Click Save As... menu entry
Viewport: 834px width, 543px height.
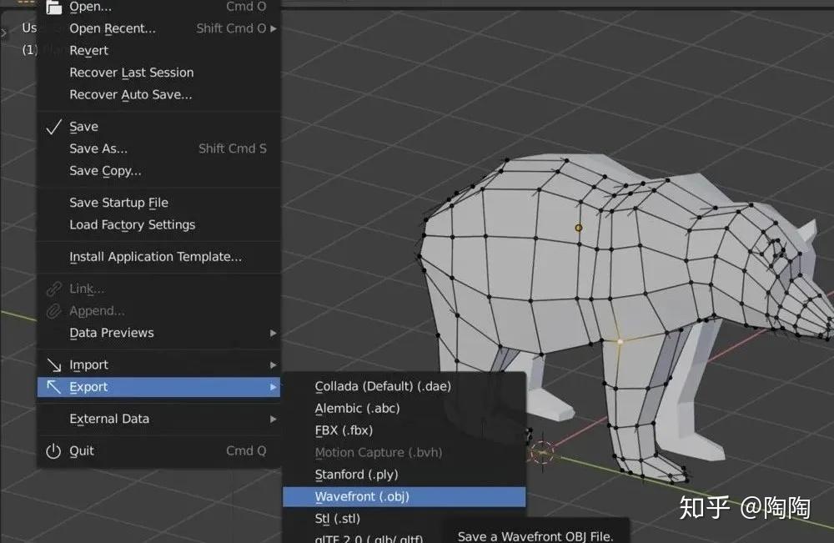coord(98,148)
